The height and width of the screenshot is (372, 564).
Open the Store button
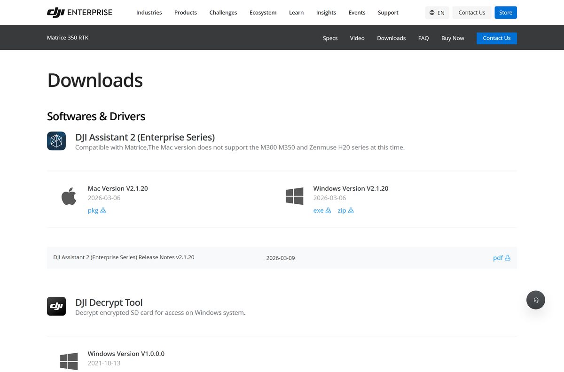click(506, 13)
